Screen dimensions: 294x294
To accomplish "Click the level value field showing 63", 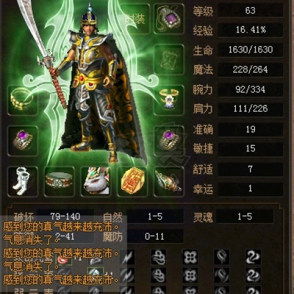I will (251, 10).
